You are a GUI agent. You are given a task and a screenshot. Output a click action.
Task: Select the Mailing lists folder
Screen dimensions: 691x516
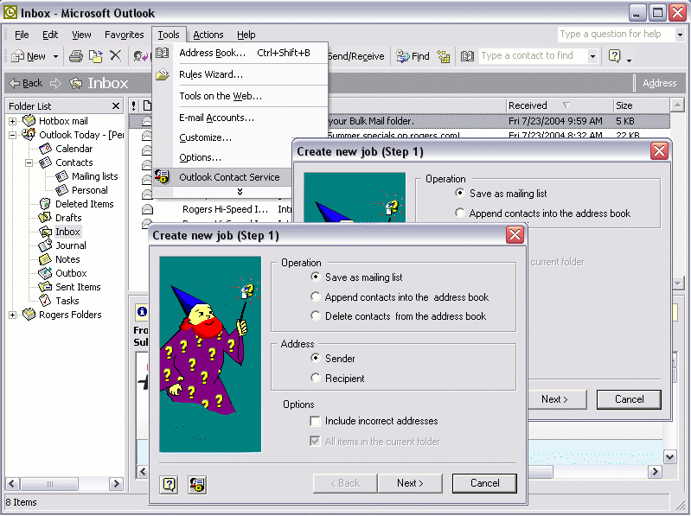tap(94, 176)
